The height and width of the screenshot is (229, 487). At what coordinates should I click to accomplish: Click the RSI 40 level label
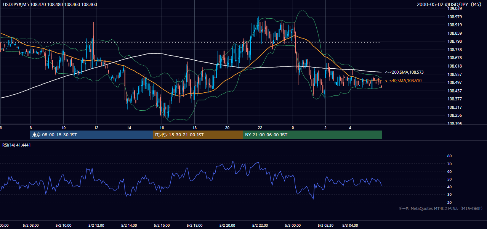click(449, 187)
